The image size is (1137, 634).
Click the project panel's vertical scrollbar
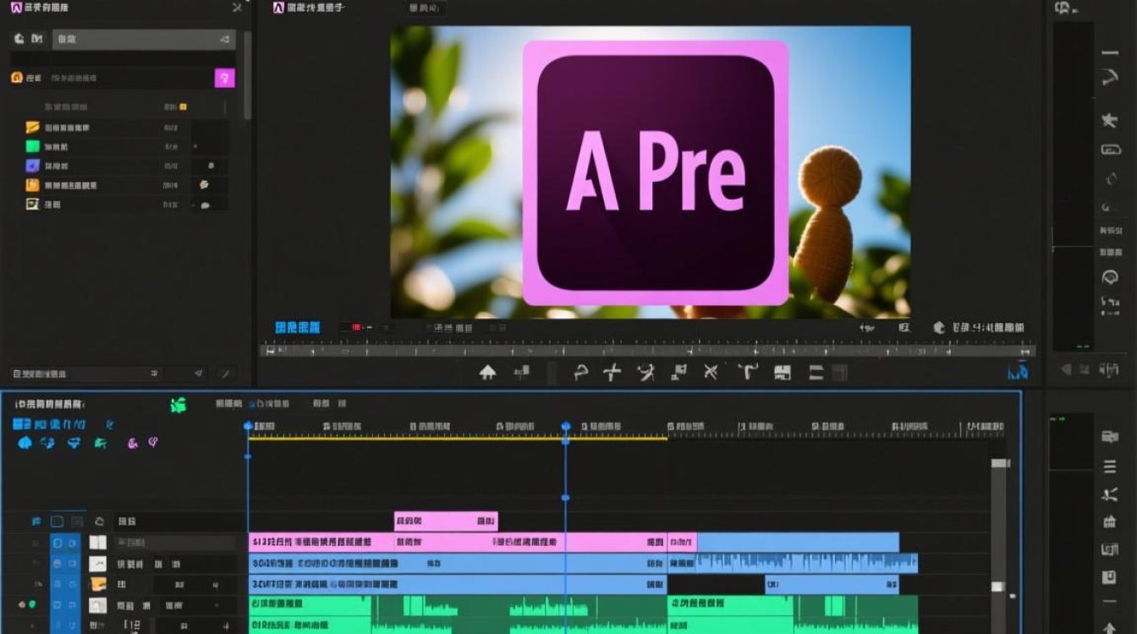(x=247, y=74)
